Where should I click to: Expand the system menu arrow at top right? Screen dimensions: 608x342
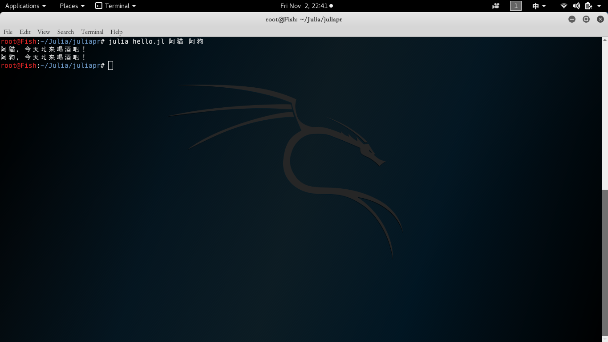click(599, 6)
